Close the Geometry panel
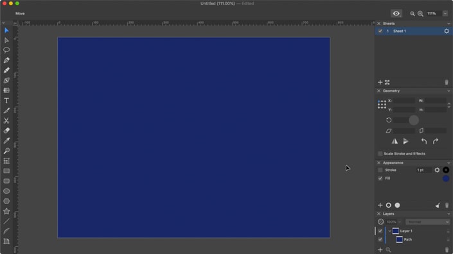The width and height of the screenshot is (453, 254). pyautogui.click(x=378, y=91)
